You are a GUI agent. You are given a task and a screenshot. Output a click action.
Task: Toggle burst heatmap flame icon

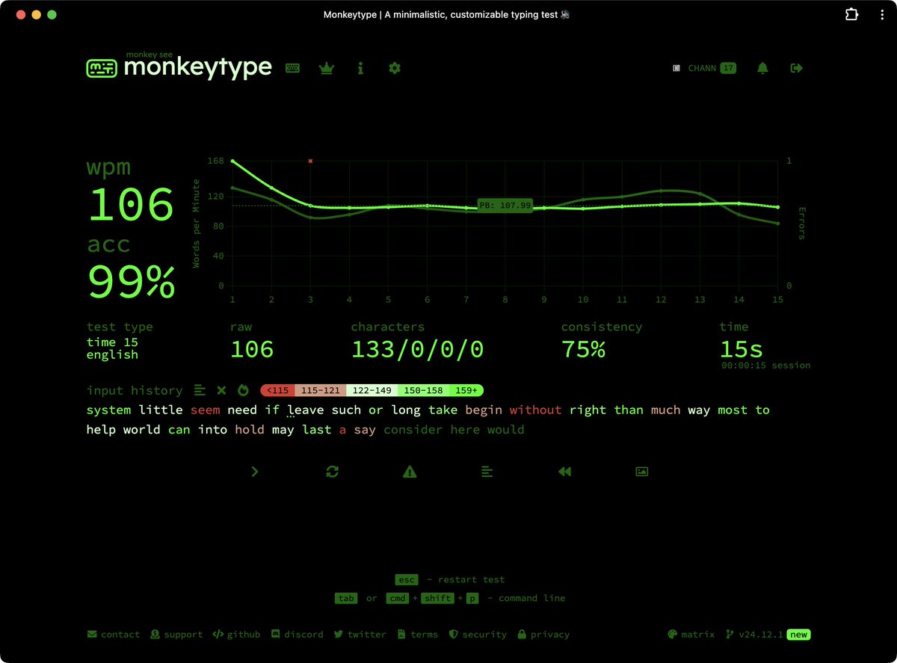click(243, 390)
